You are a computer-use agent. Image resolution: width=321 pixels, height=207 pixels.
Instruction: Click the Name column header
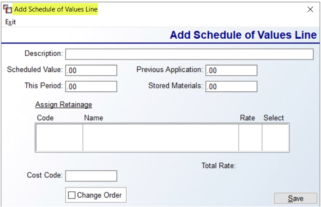(94, 118)
